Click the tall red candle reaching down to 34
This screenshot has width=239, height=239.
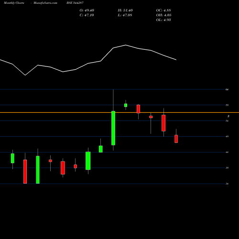[25, 172]
